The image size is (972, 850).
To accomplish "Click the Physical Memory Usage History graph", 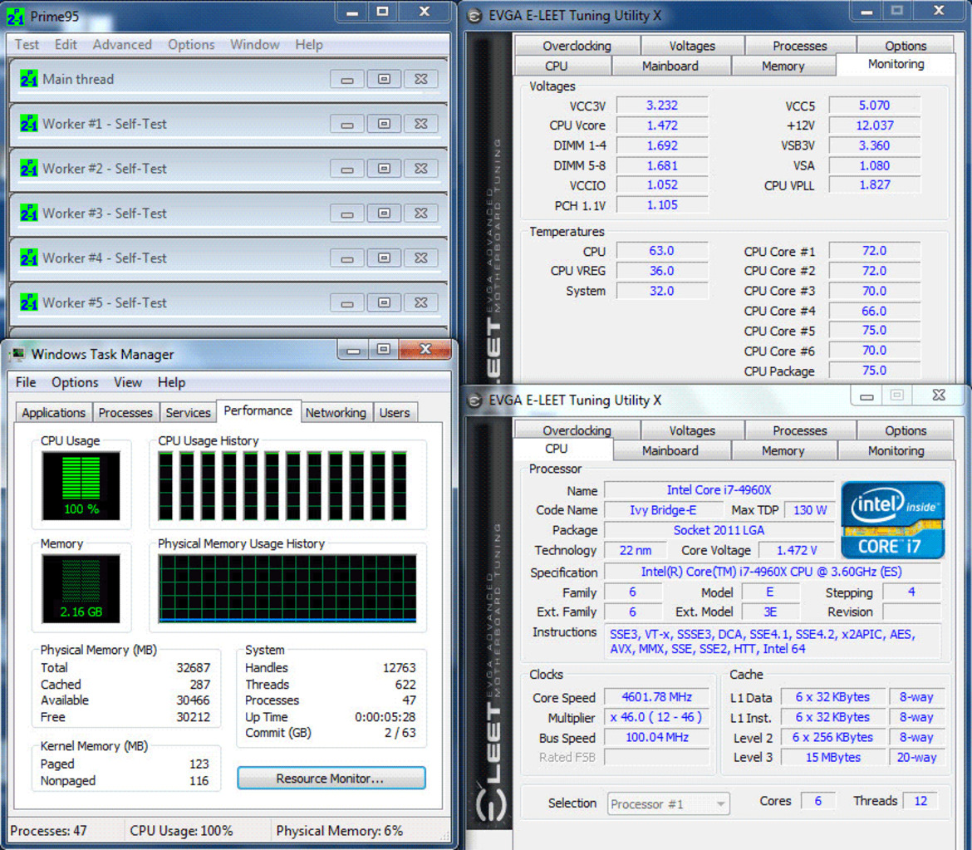I will pyautogui.click(x=287, y=588).
